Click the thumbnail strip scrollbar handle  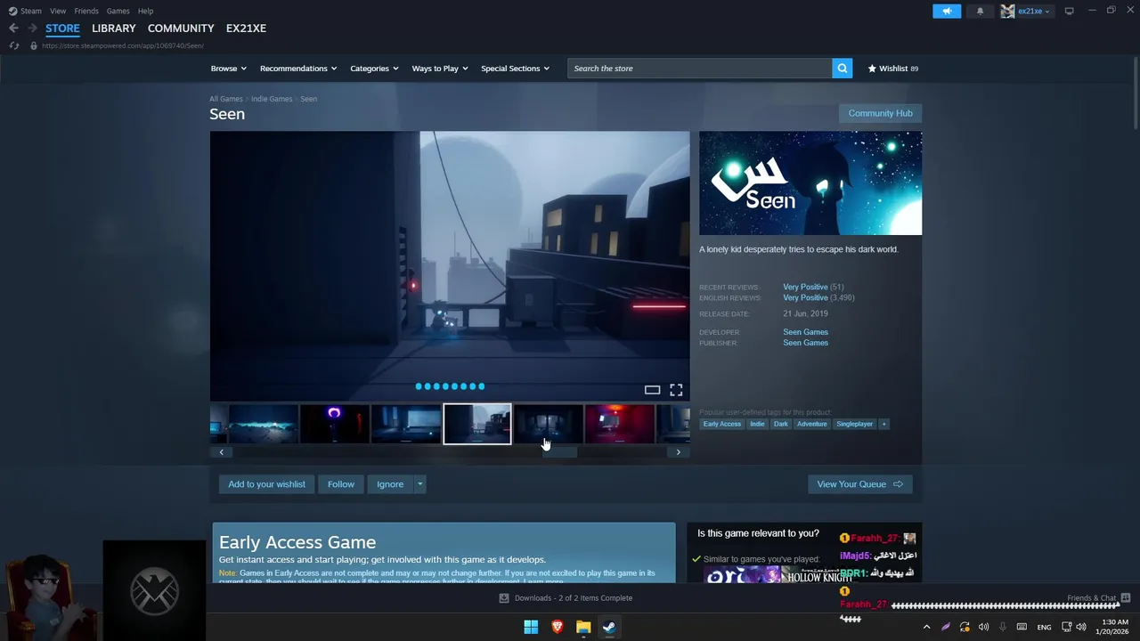click(x=559, y=452)
